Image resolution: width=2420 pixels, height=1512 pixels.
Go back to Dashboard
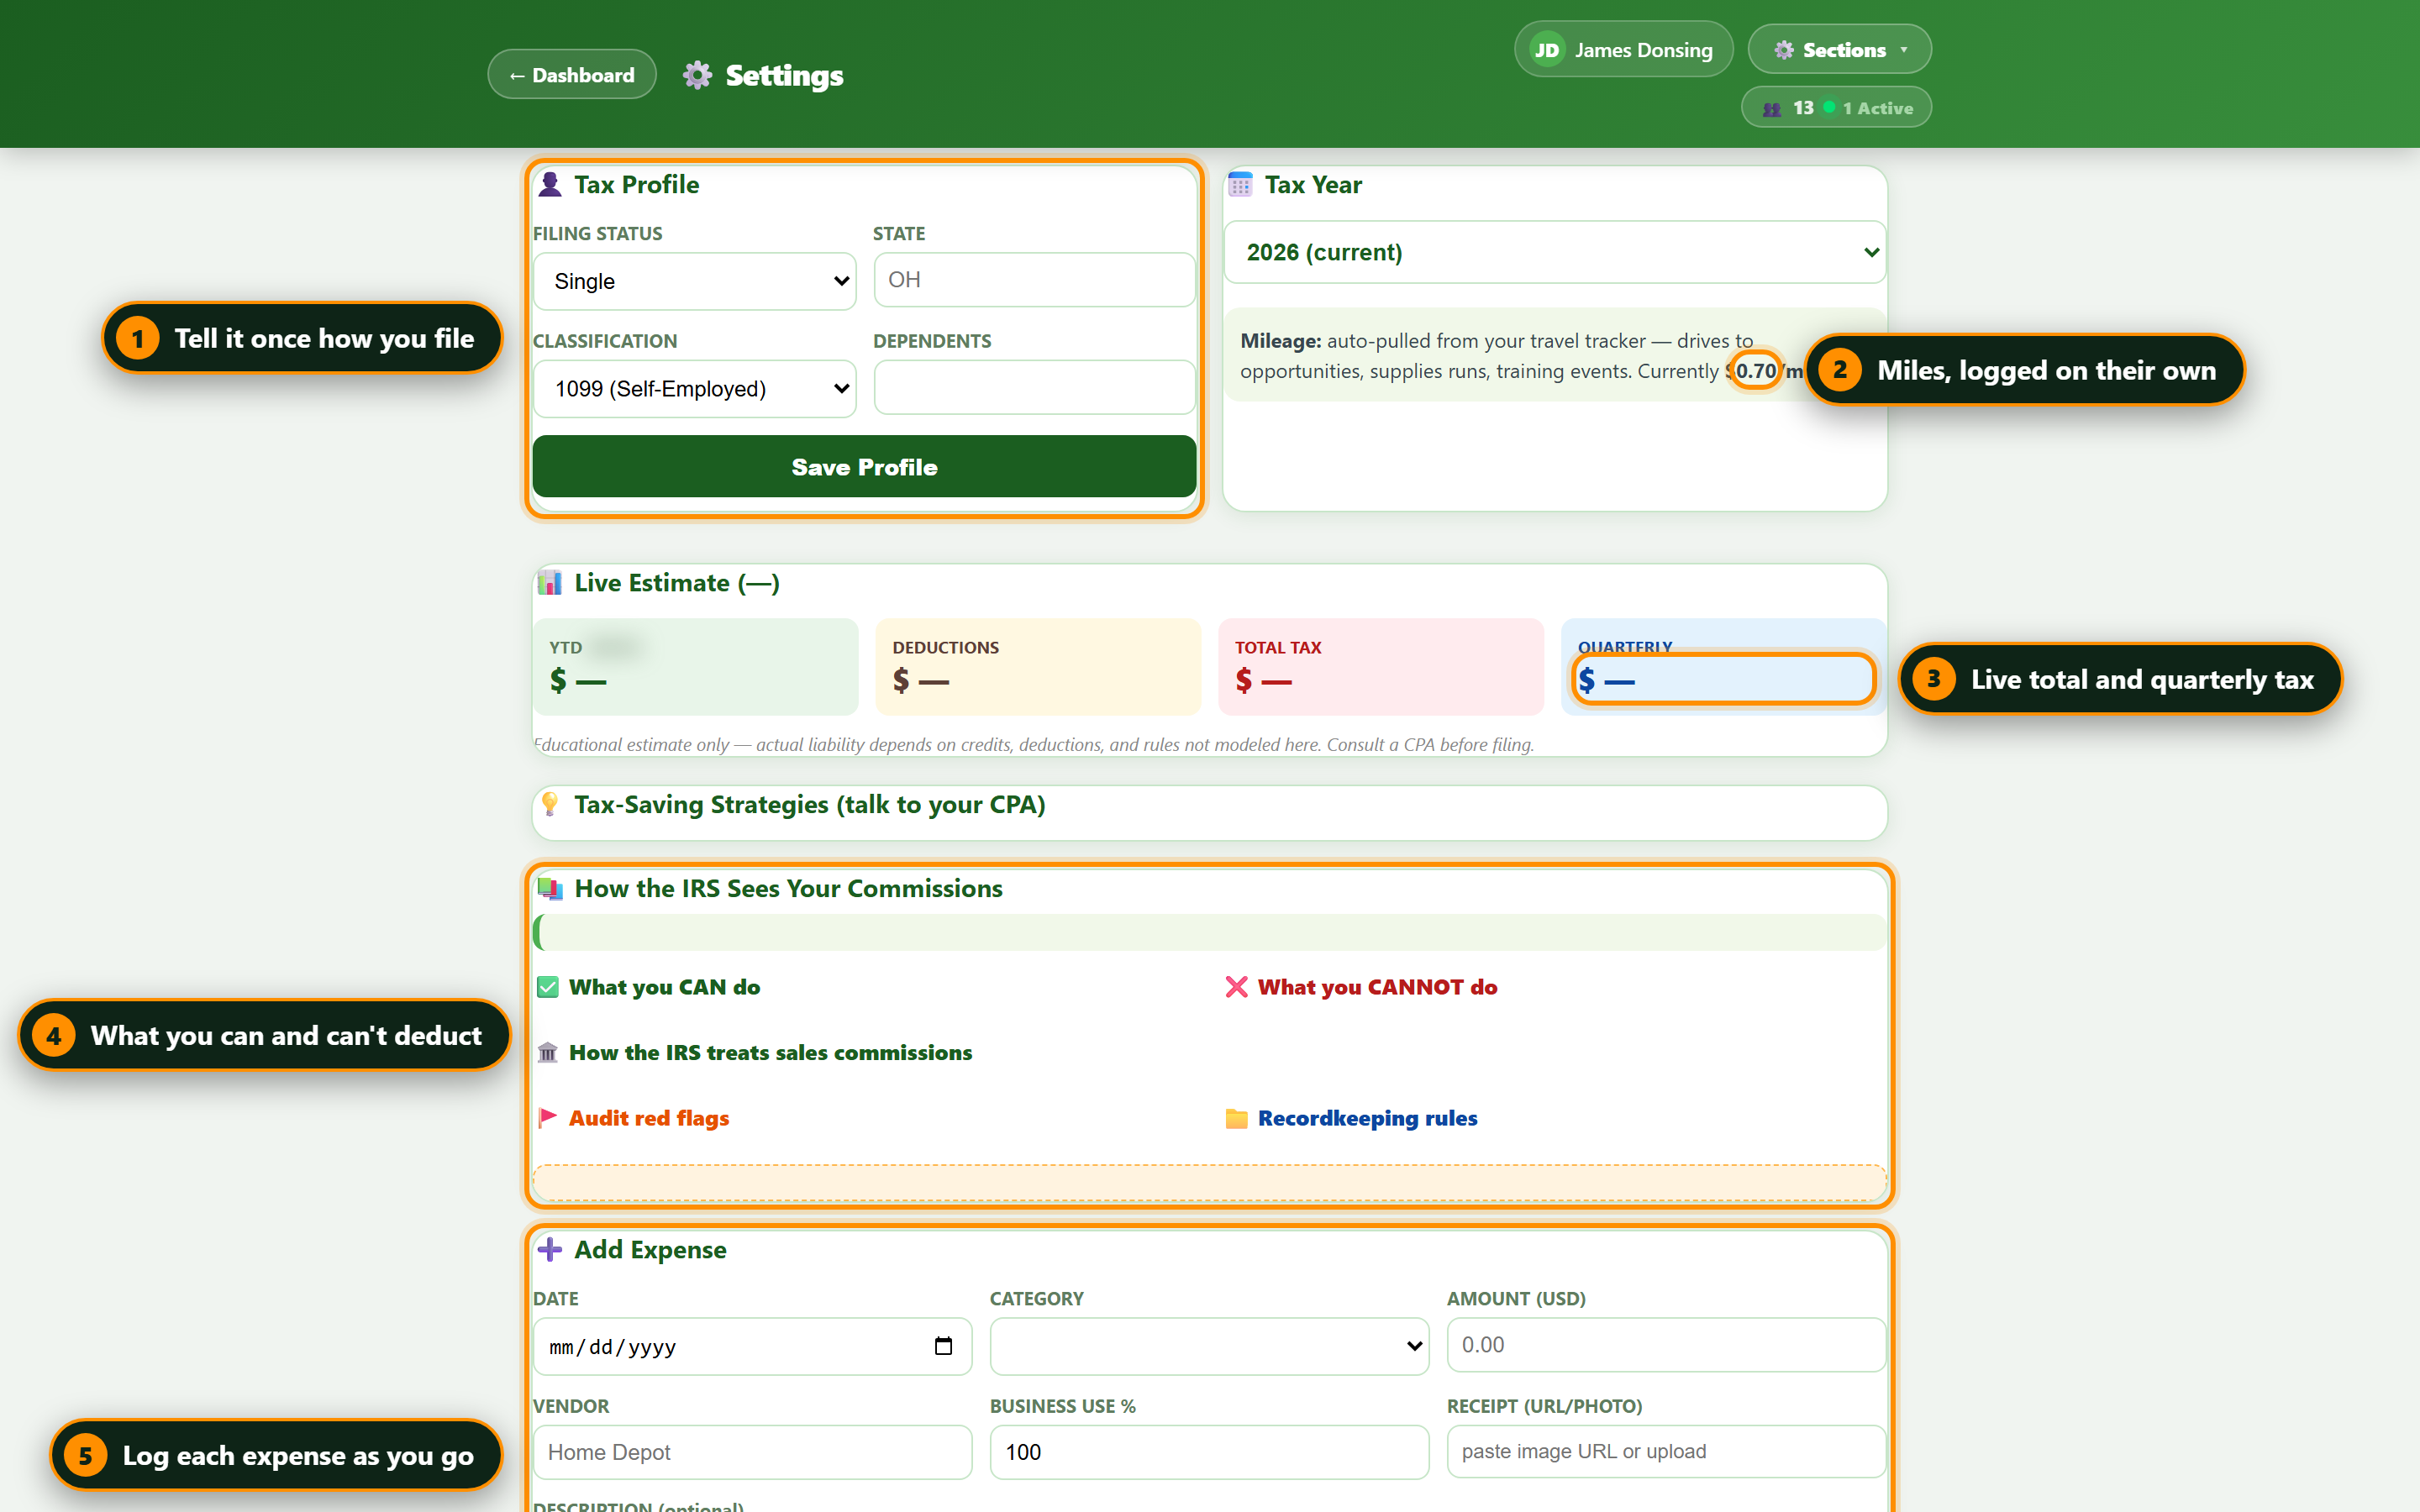[572, 75]
